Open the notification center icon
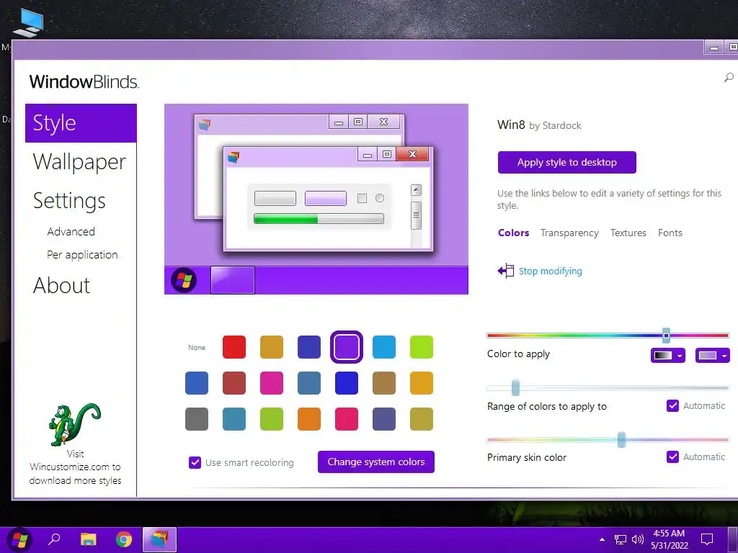This screenshot has width=738, height=553. 707,539
